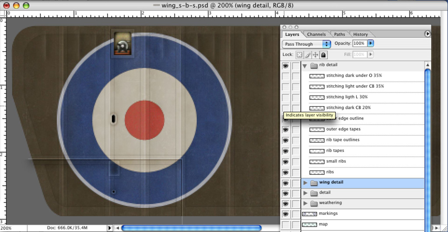Switch to Channels tab
The width and height of the screenshot is (448, 232).
[316, 34]
